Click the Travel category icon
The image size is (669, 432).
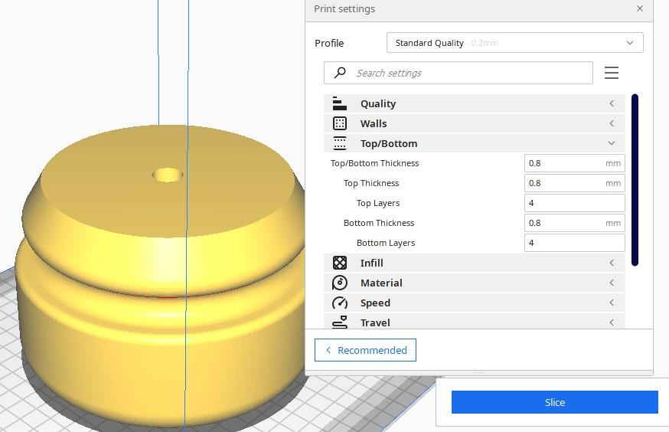tap(340, 322)
